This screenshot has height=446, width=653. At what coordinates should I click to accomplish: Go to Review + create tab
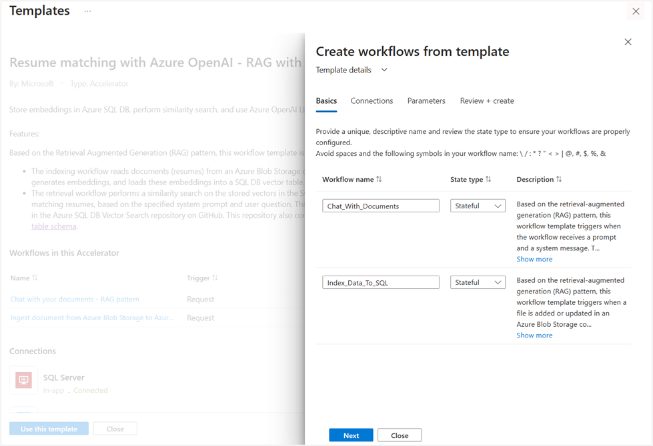(x=487, y=101)
